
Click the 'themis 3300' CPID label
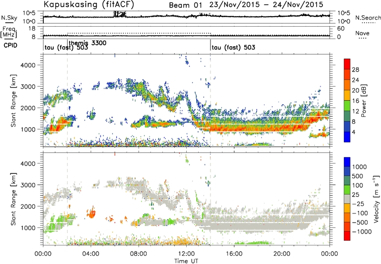pos(88,43)
